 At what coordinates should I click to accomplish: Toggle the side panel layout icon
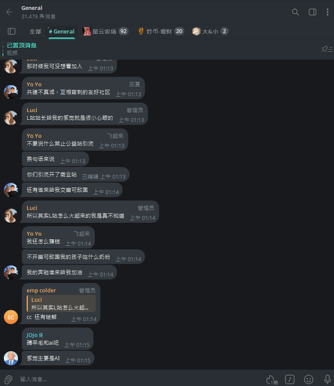coord(312,12)
